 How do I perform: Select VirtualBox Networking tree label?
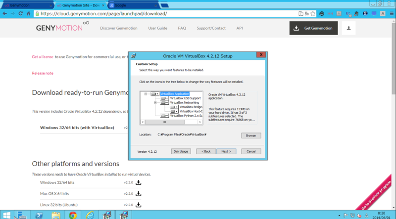click(x=184, y=103)
